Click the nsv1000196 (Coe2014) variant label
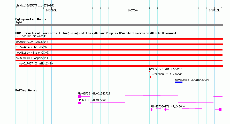Viewport: 230px width, 124px height. (31, 36)
